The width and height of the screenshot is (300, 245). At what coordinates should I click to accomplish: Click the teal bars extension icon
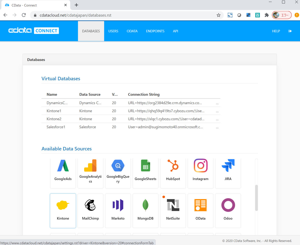[x=257, y=15]
